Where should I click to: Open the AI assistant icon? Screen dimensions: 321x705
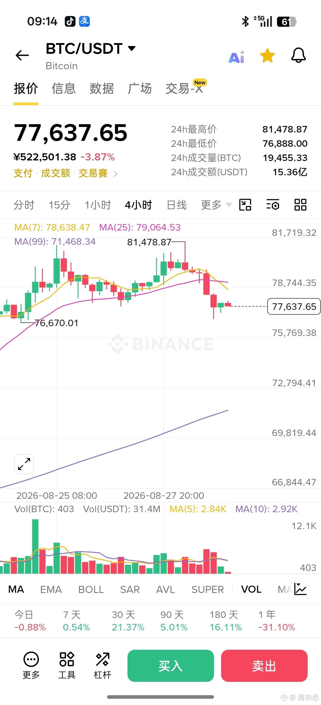click(237, 57)
